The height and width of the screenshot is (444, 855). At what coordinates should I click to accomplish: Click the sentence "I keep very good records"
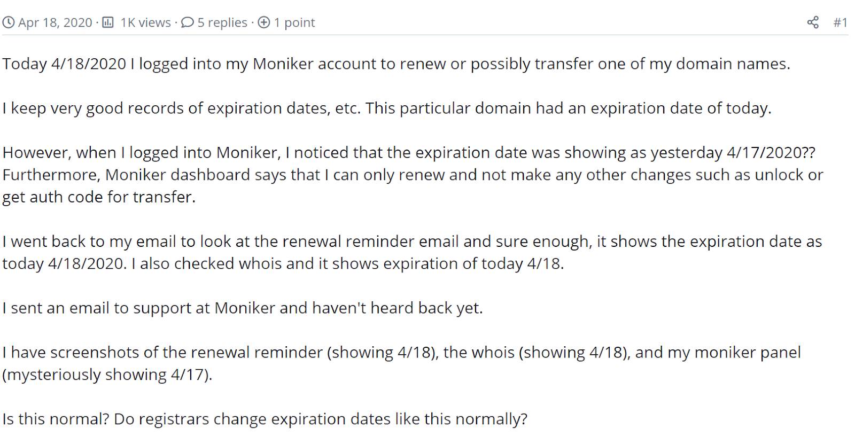click(387, 108)
